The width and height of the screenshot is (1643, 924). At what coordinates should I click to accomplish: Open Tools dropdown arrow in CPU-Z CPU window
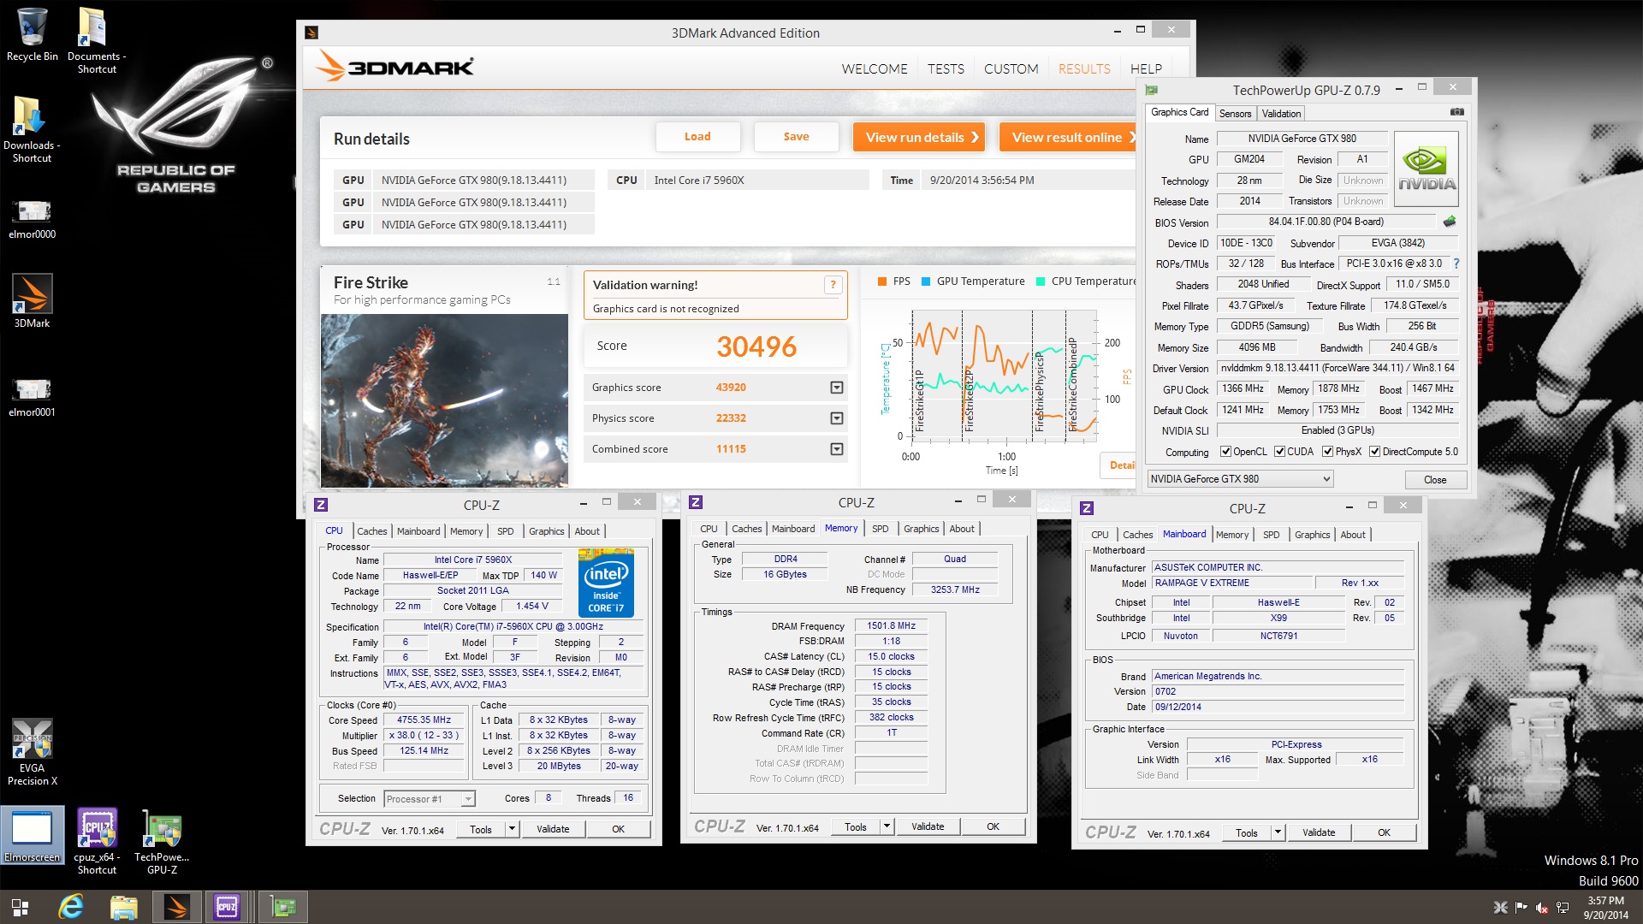point(512,829)
